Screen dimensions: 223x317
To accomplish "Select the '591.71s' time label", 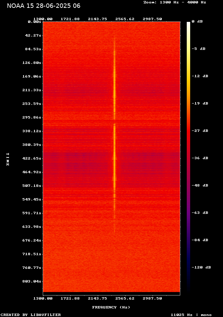I will click(32, 213).
